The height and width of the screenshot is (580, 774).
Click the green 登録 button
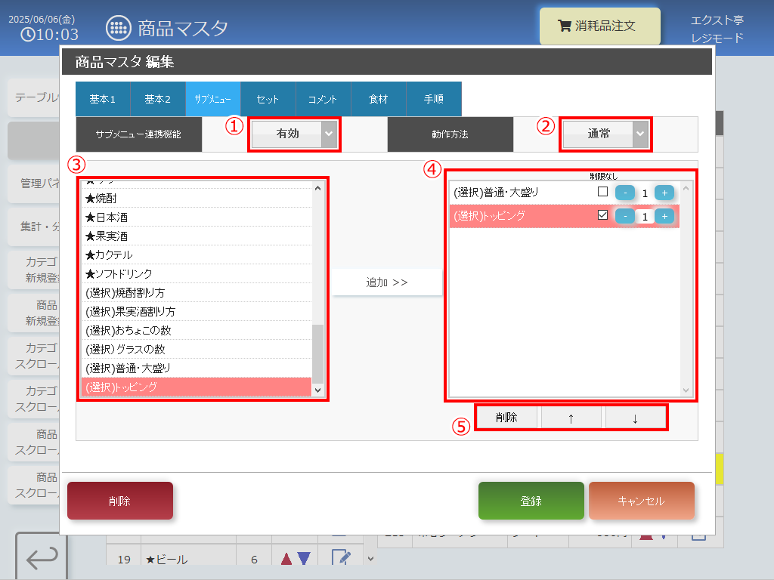tap(531, 501)
